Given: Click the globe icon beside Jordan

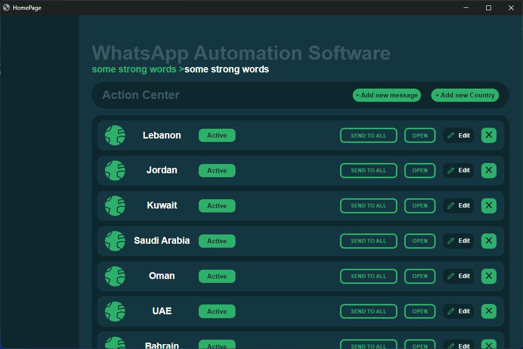Looking at the screenshot, I should pos(115,171).
